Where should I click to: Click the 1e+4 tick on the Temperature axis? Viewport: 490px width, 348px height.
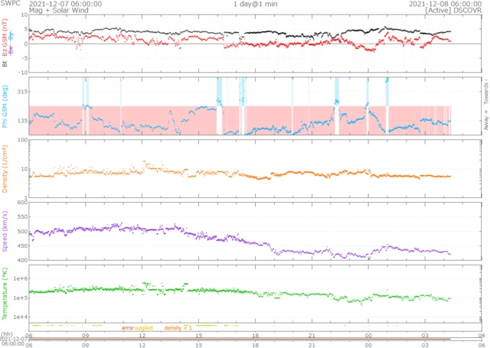(21, 317)
